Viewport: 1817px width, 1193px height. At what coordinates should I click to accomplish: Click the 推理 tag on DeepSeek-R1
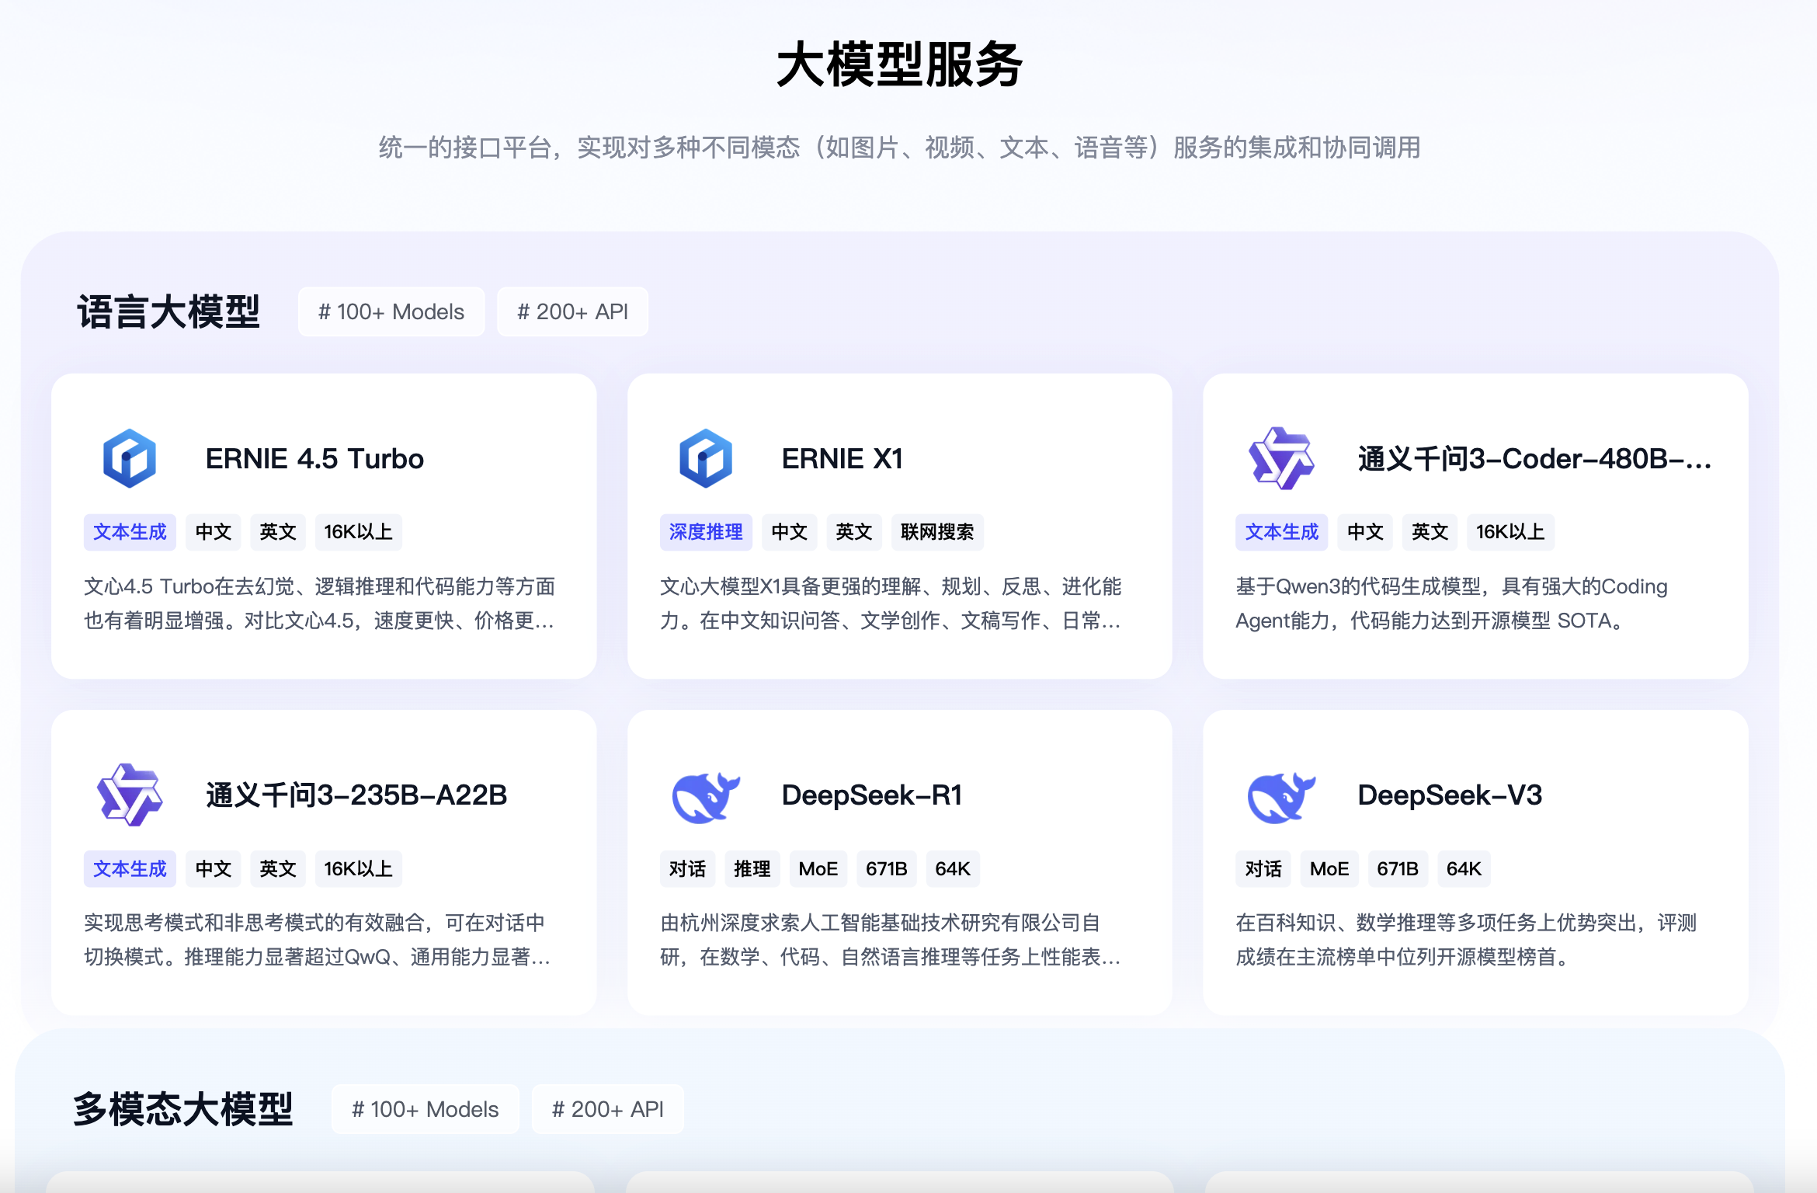click(x=752, y=868)
